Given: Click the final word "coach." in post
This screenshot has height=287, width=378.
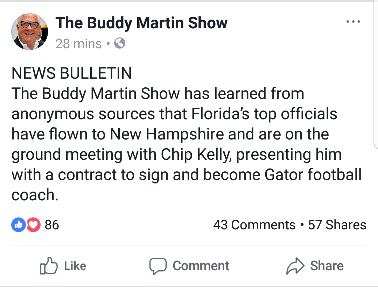Looking at the screenshot, I should point(34,195).
